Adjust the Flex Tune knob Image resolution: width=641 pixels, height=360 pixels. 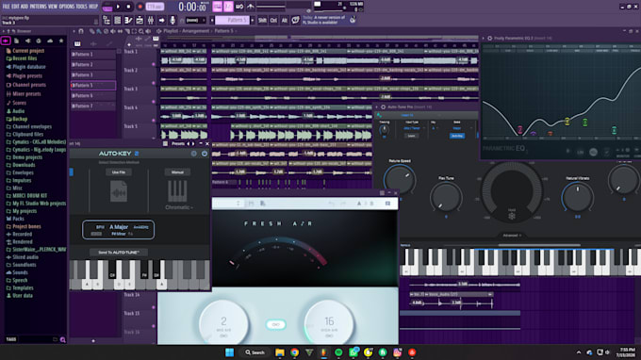[446, 197]
